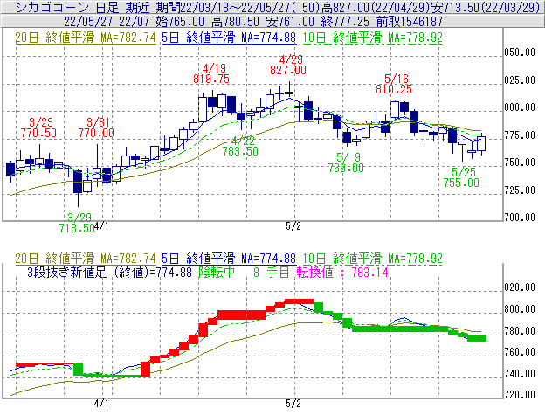Click the 5/9 769.00 trough label
This screenshot has height=415, width=545.
tap(346, 163)
